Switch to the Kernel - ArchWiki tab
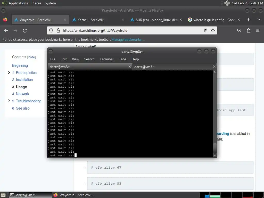 [98, 20]
